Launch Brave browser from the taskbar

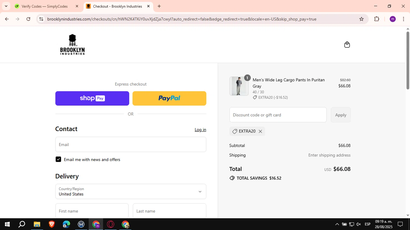(52, 224)
